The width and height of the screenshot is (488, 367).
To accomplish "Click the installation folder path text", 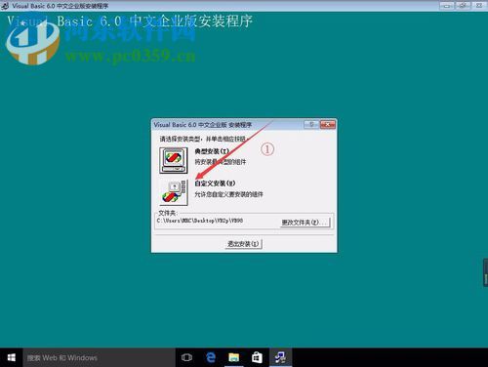I will coord(200,221).
